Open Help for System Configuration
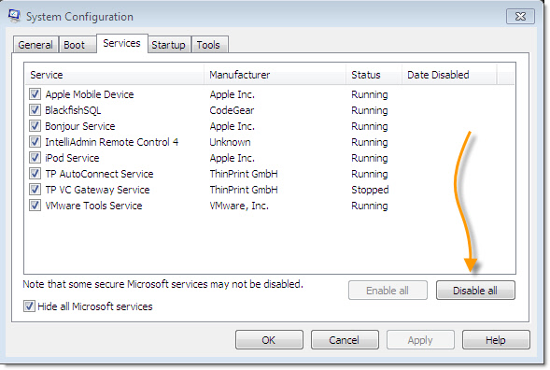The image size is (550, 370). point(496,339)
